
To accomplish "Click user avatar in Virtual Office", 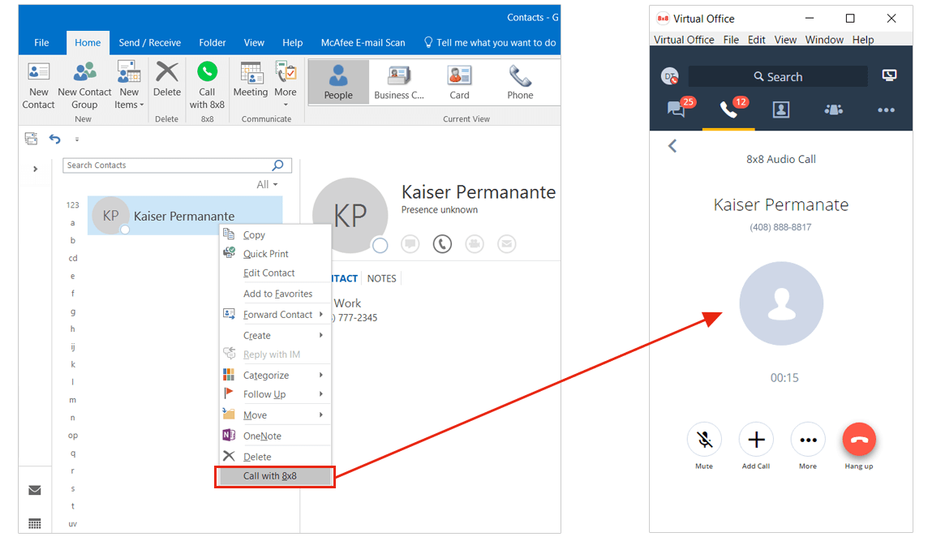I will pyautogui.click(x=669, y=76).
